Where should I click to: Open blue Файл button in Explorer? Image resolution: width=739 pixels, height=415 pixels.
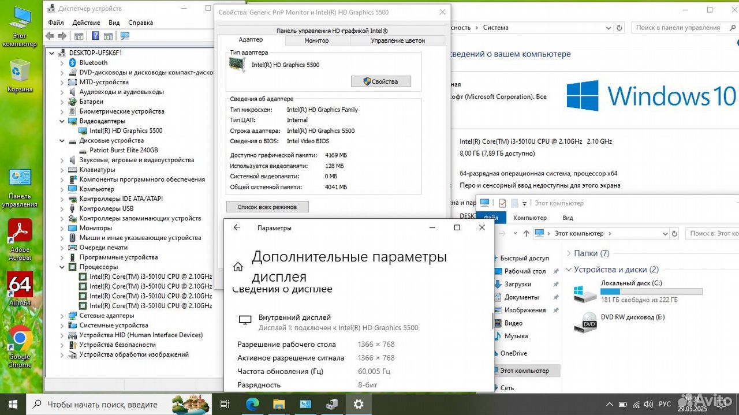pyautogui.click(x=491, y=218)
